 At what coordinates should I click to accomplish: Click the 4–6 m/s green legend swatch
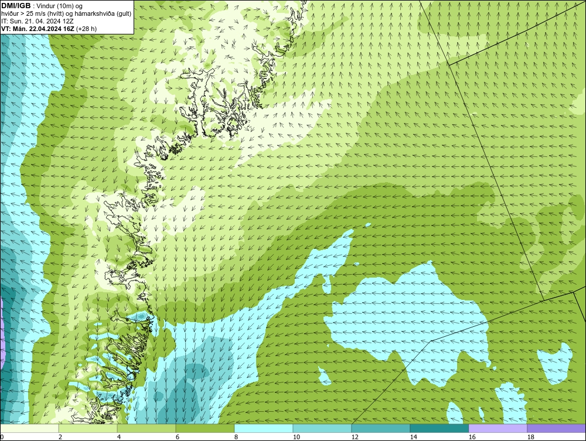point(146,428)
